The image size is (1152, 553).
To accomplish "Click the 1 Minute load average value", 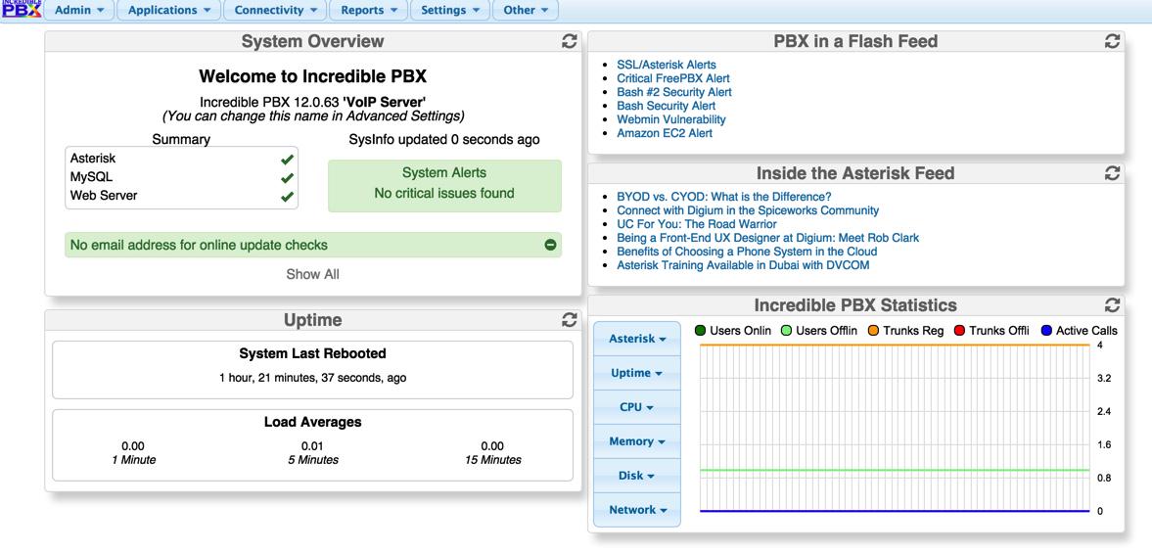I will (133, 446).
